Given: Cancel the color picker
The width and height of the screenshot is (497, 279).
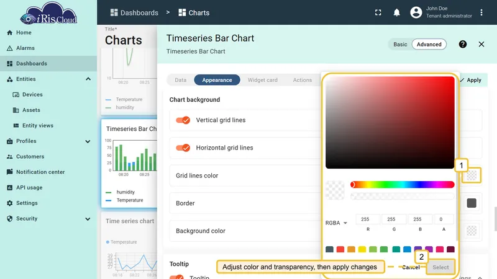Looking at the screenshot, I should click(x=411, y=267).
